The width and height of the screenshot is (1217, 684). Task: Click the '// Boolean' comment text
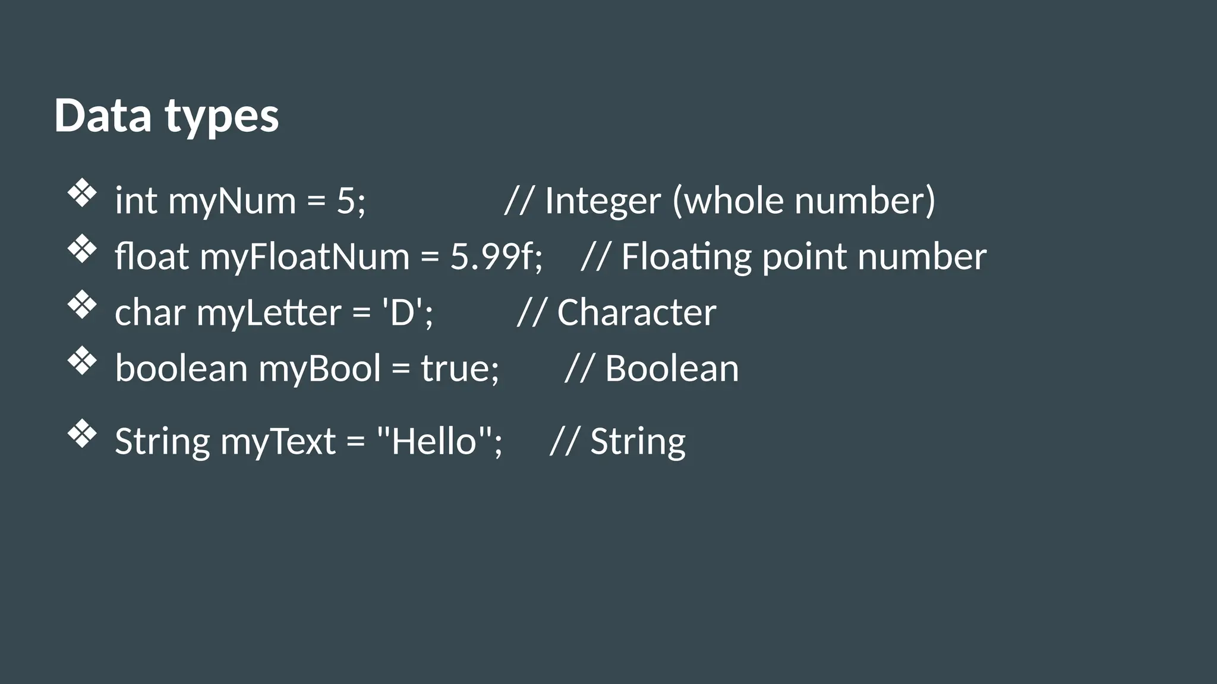[651, 368]
